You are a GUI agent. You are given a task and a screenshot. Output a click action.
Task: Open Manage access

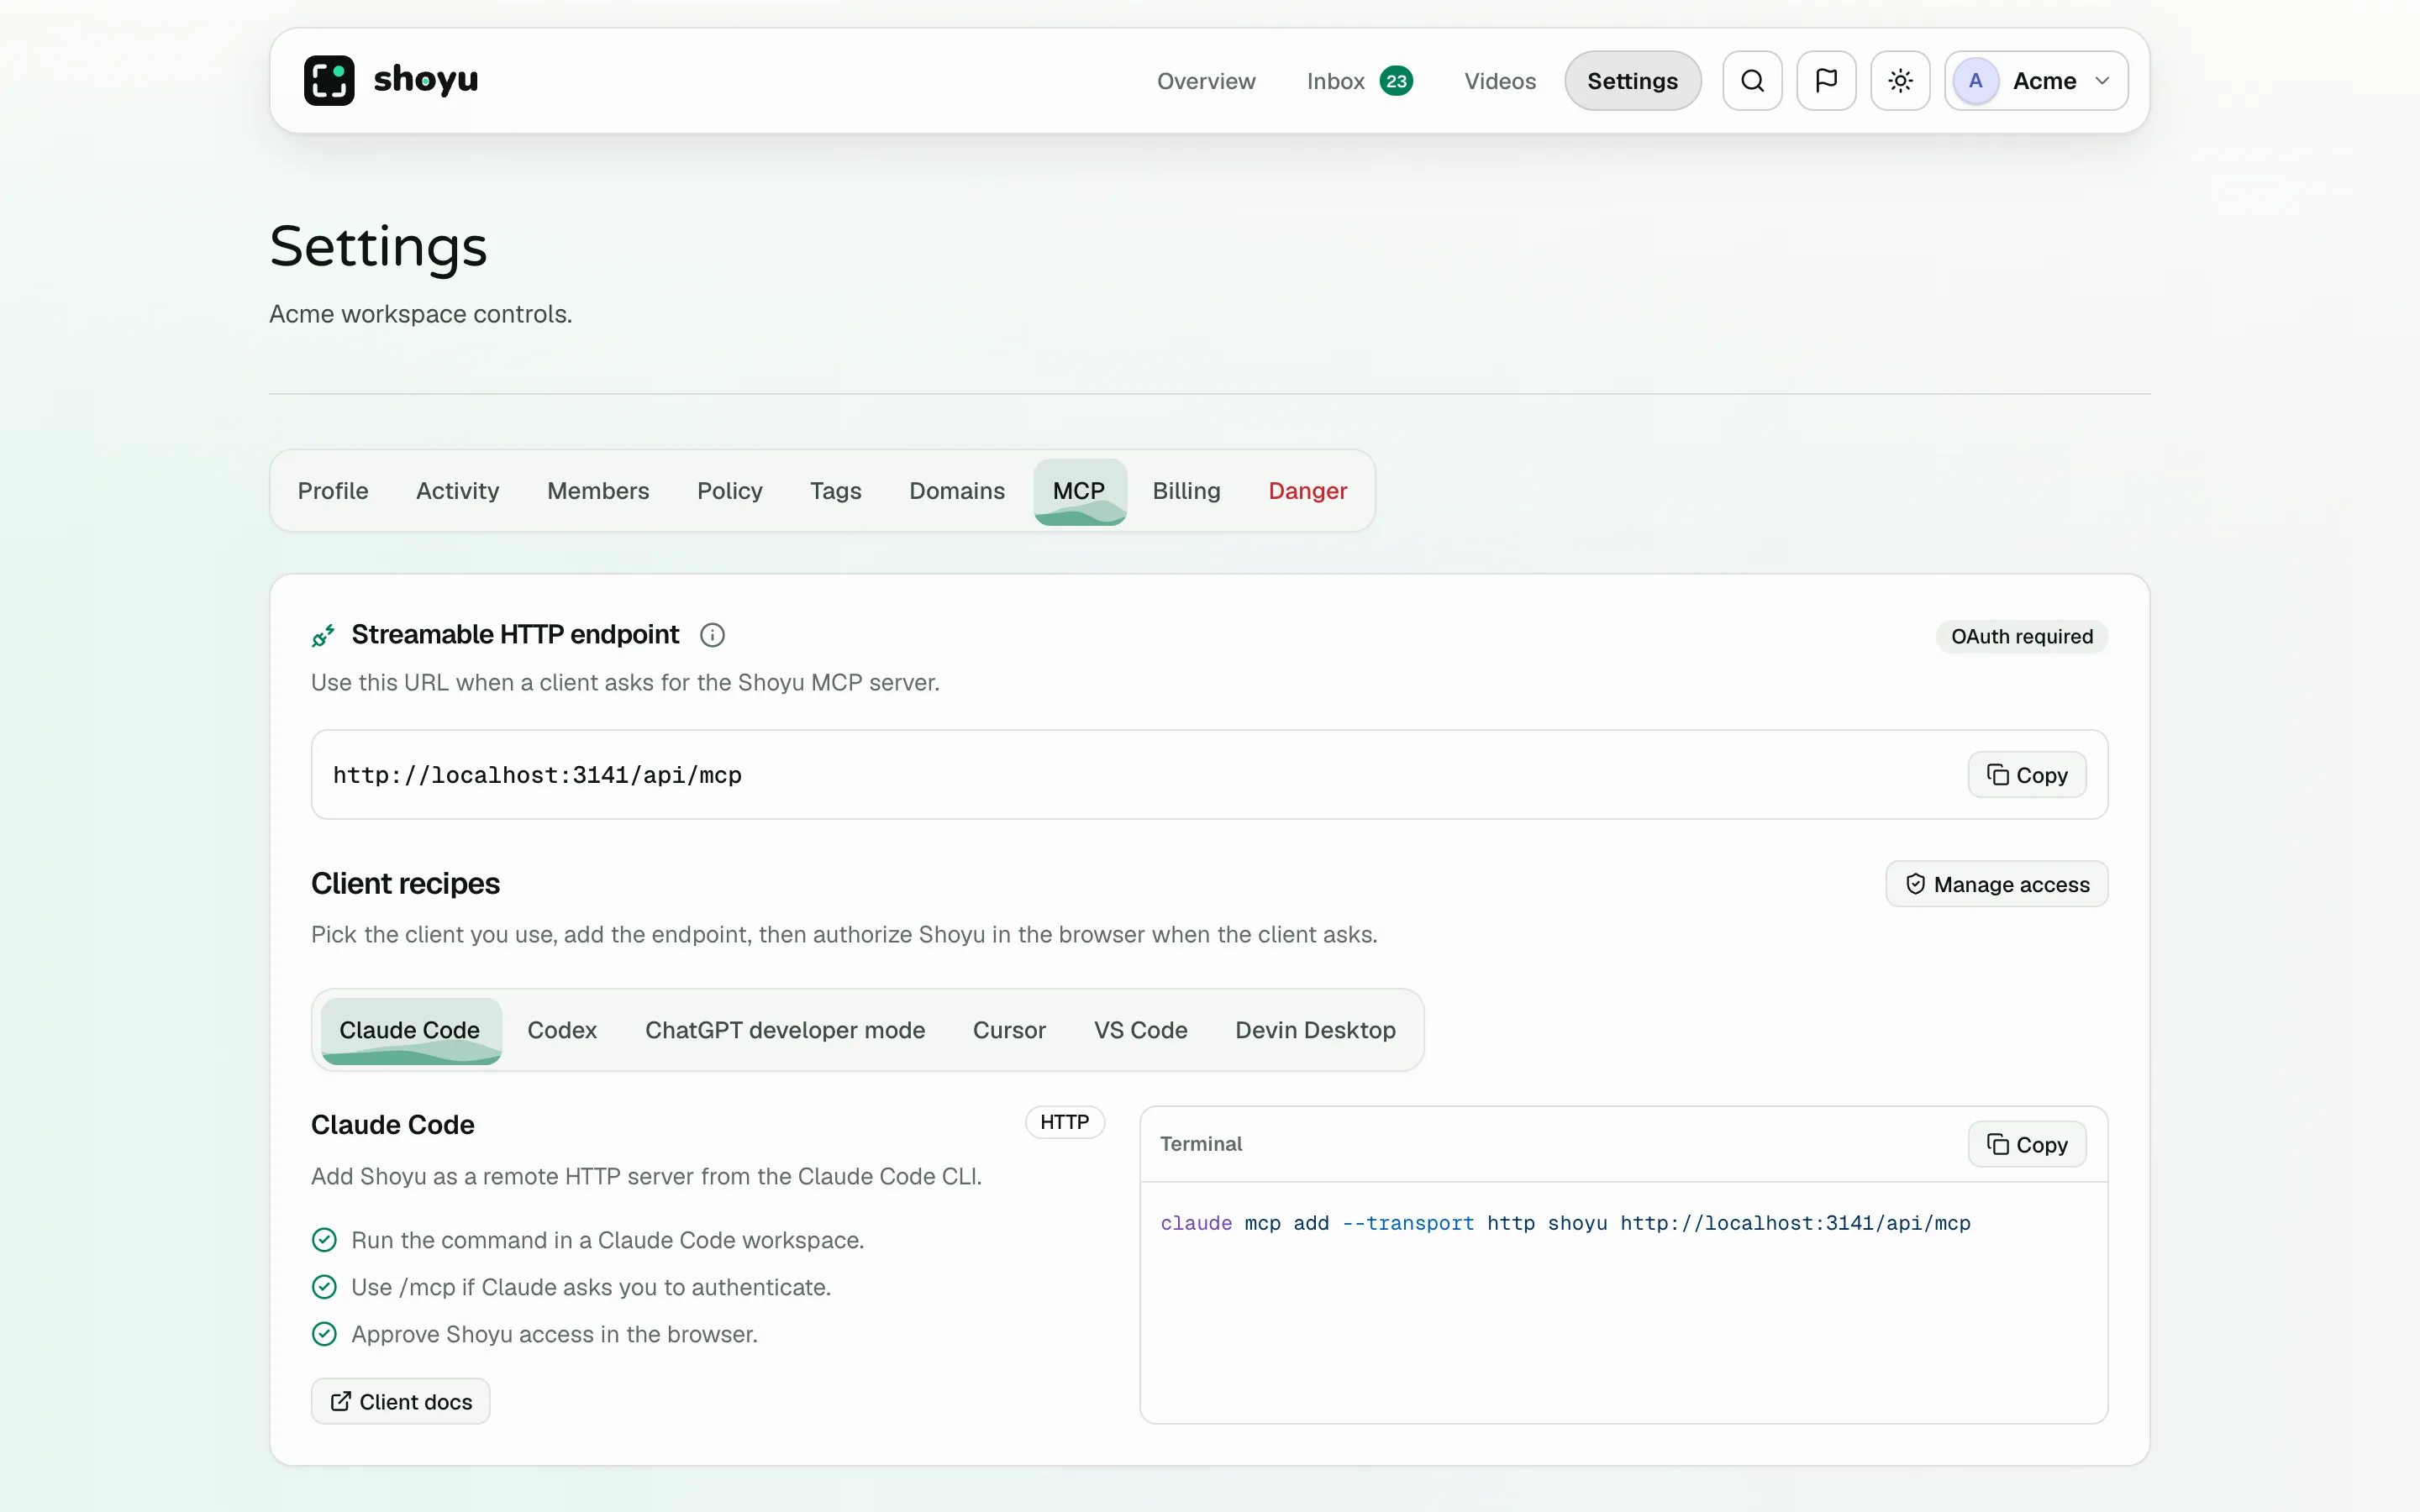pyautogui.click(x=1996, y=884)
